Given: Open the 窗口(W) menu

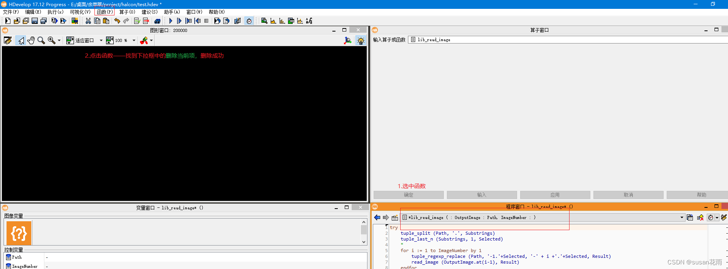Looking at the screenshot, I should (194, 12).
